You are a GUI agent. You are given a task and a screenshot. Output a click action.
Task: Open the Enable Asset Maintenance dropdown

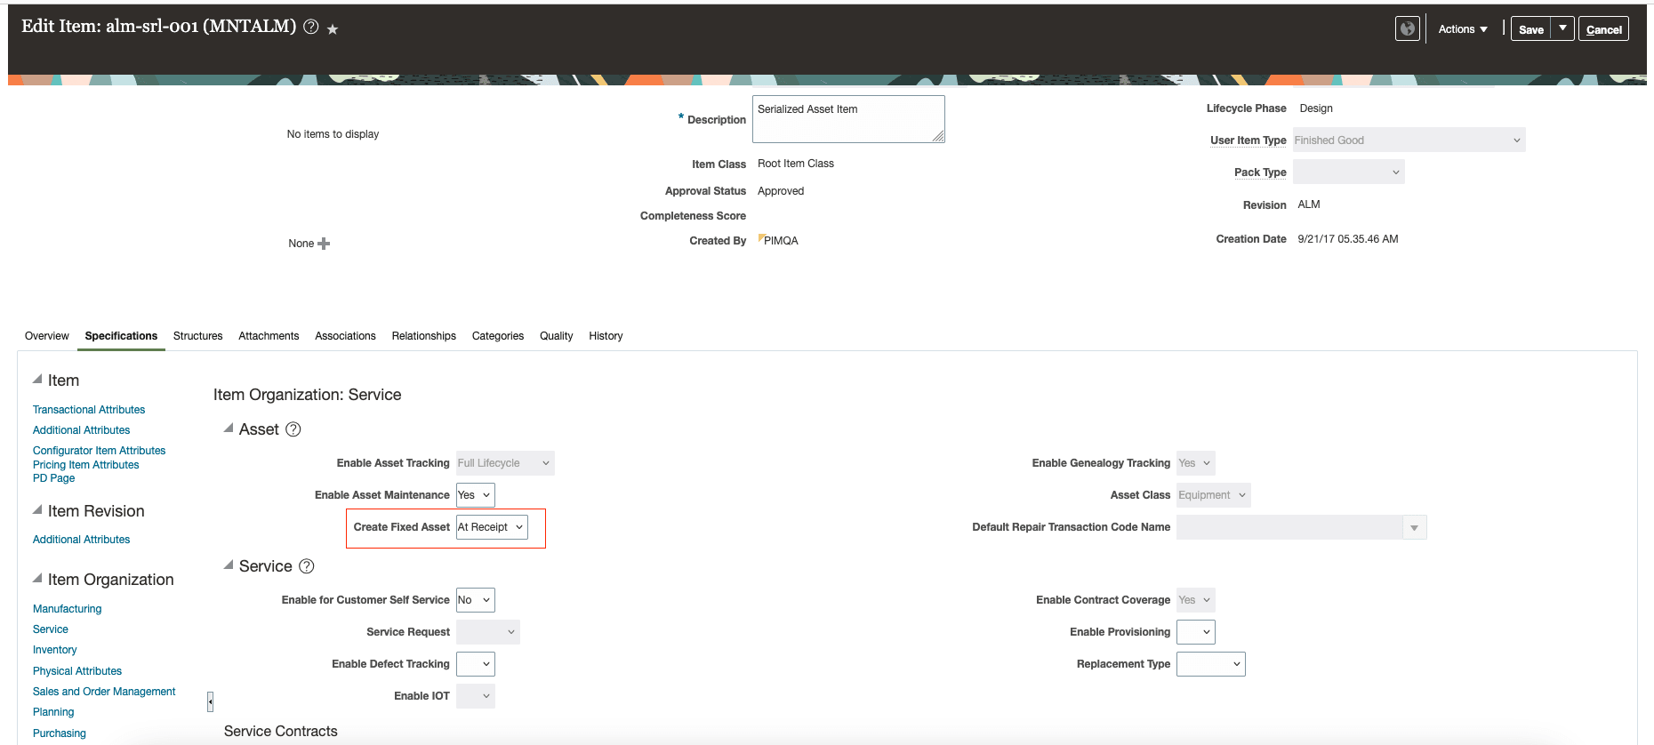click(x=476, y=495)
